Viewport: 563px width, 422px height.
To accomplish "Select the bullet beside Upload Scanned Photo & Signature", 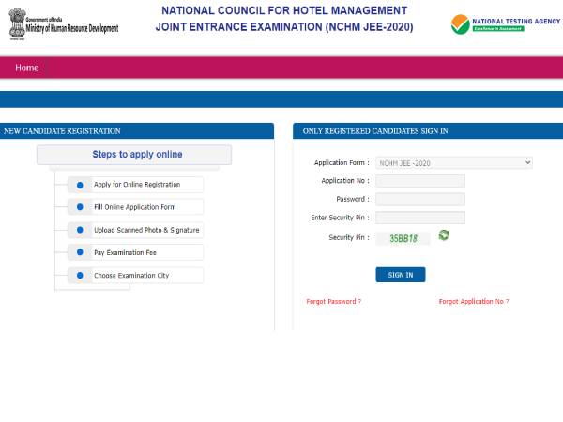I will [80, 230].
